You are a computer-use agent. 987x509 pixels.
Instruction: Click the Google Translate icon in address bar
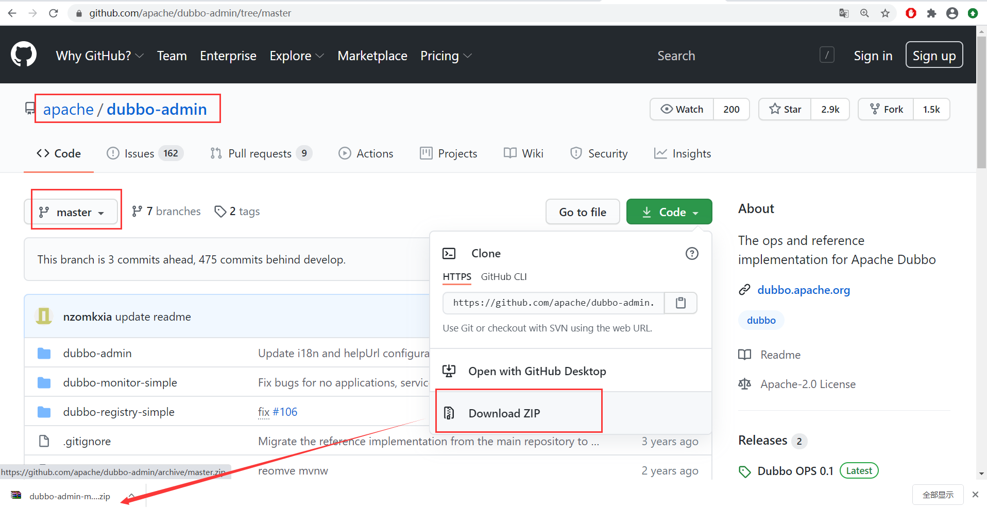click(844, 13)
